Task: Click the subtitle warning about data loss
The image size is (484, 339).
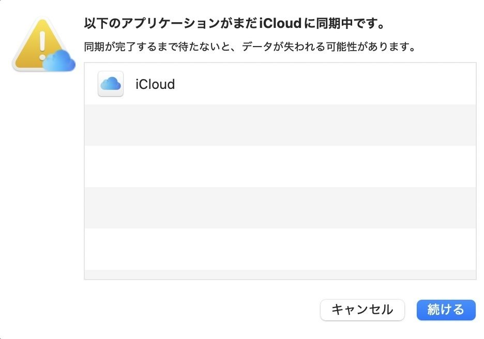Action: (x=250, y=47)
